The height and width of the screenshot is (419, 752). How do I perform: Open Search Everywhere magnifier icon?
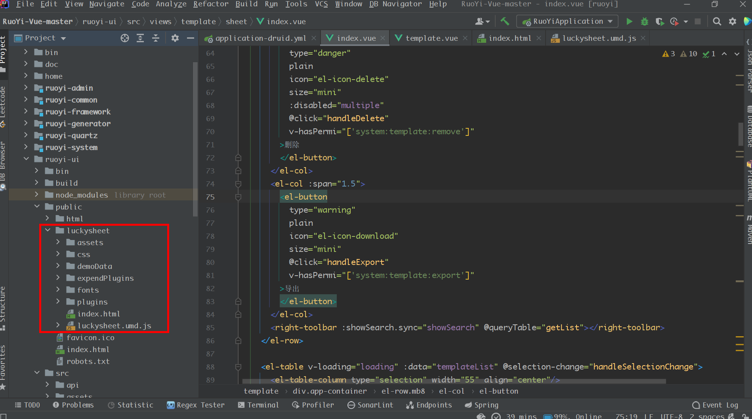coord(717,21)
